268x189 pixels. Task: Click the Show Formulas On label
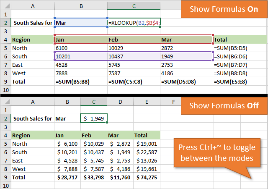pos(224,9)
